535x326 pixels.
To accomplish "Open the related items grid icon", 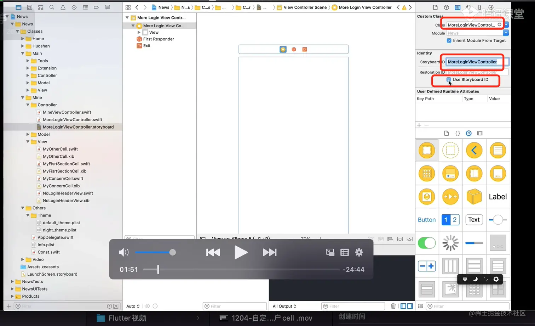I will click(128, 7).
